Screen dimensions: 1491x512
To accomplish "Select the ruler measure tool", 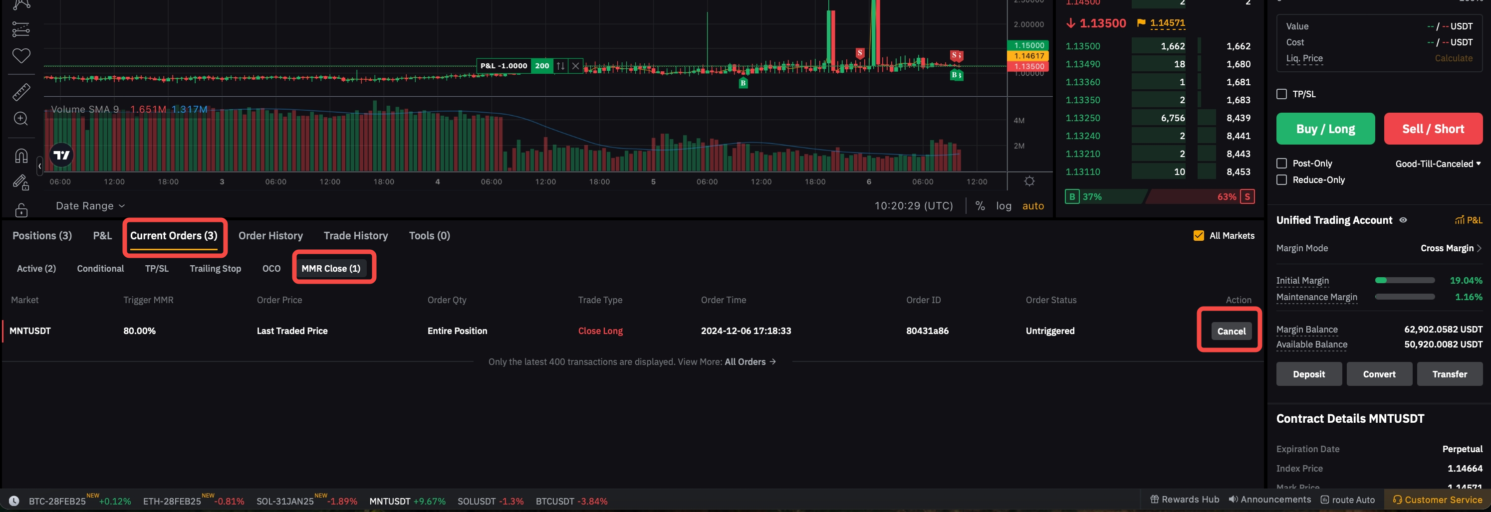I will coord(21,91).
